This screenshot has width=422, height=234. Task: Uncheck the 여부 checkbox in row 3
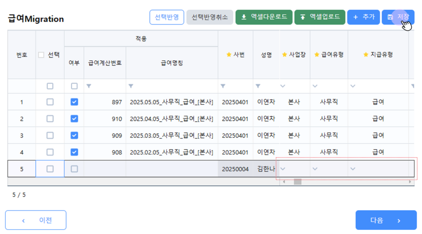(74, 135)
